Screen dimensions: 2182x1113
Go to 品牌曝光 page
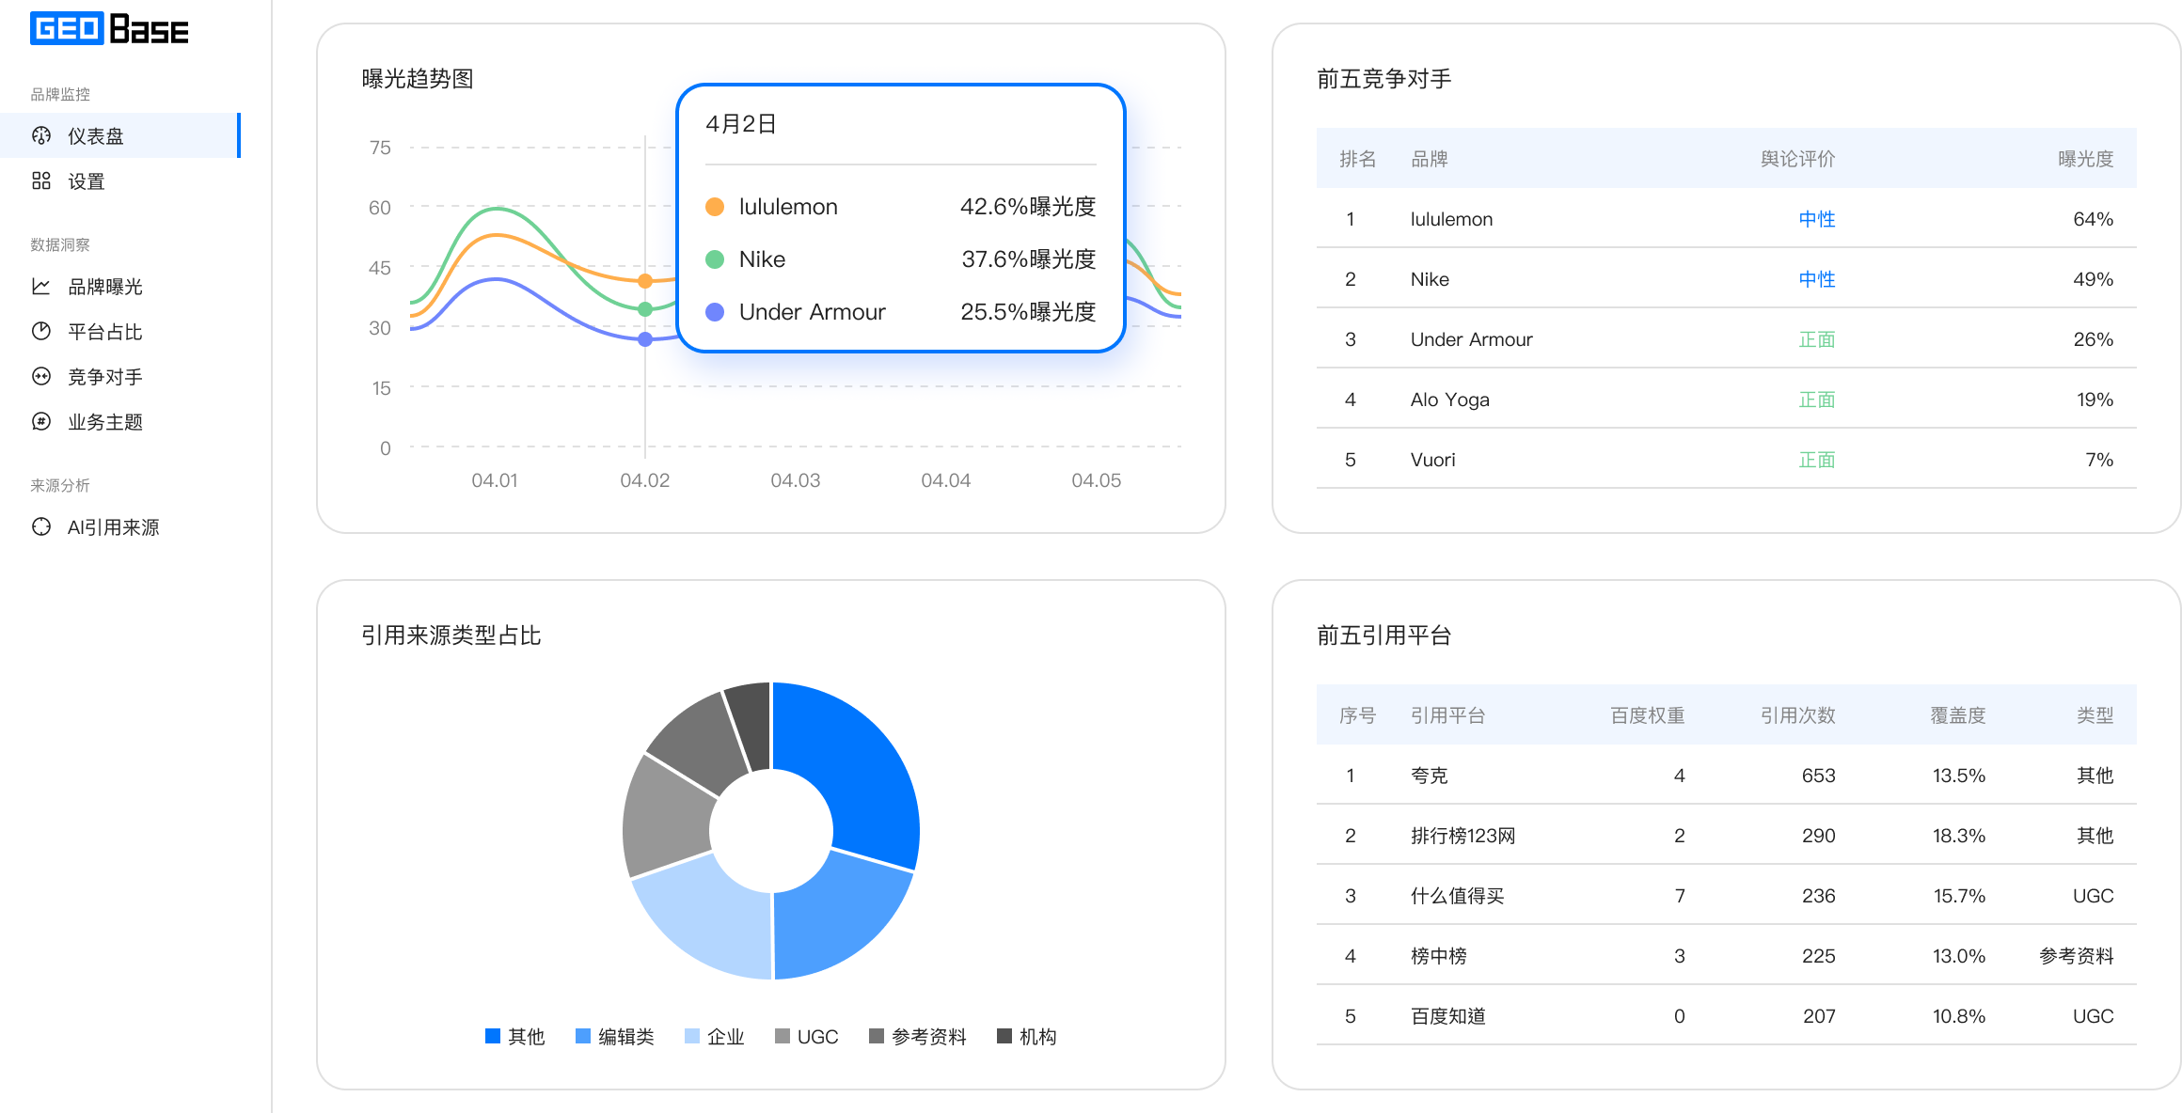coord(120,286)
